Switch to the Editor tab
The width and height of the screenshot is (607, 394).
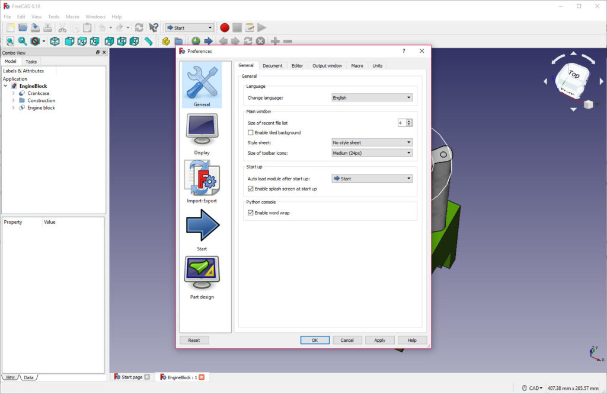click(x=298, y=66)
